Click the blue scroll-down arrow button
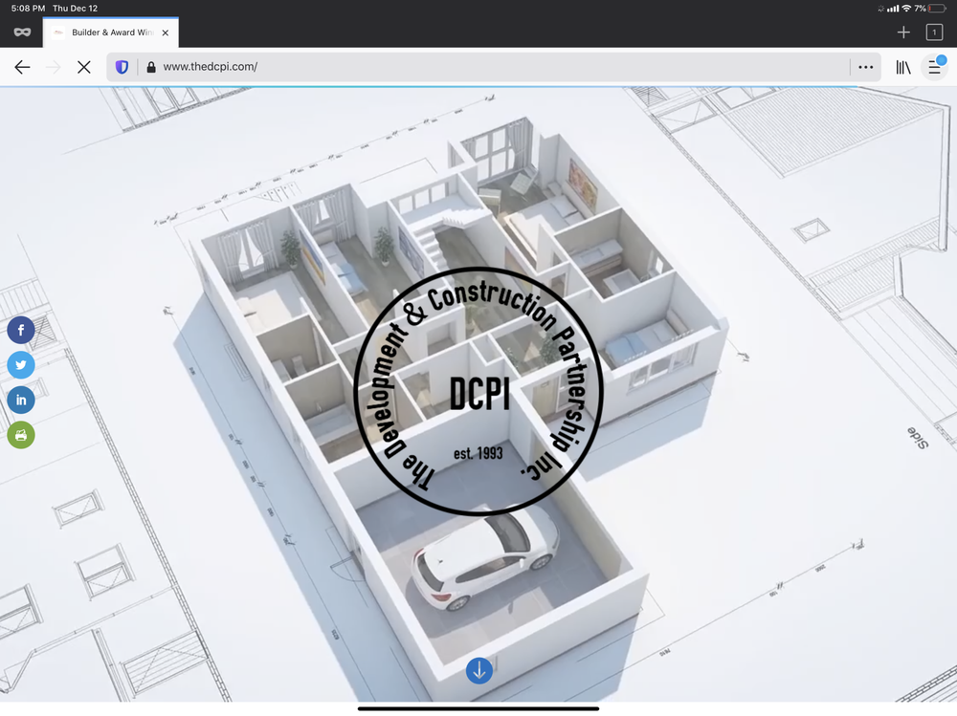The image size is (957, 716). pos(478,671)
